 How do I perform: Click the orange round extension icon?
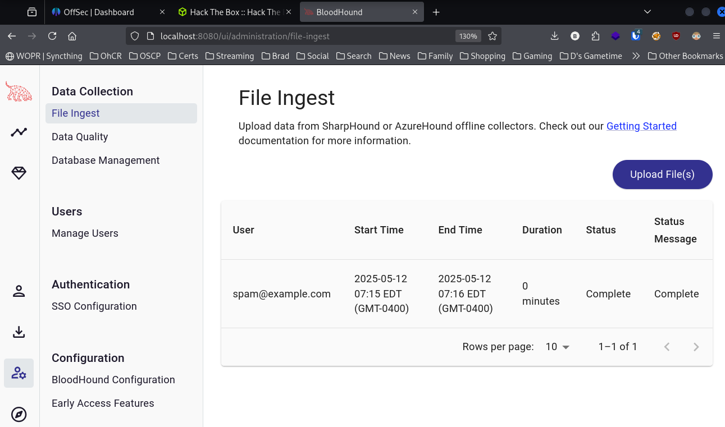(656, 36)
